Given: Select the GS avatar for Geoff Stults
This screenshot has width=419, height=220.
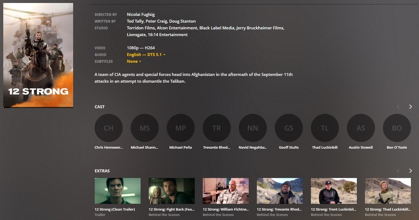Looking at the screenshot, I should click(289, 128).
